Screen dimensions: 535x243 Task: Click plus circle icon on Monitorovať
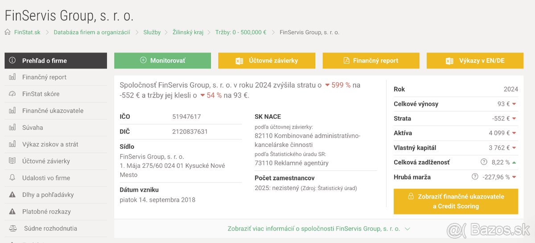pyautogui.click(x=143, y=60)
